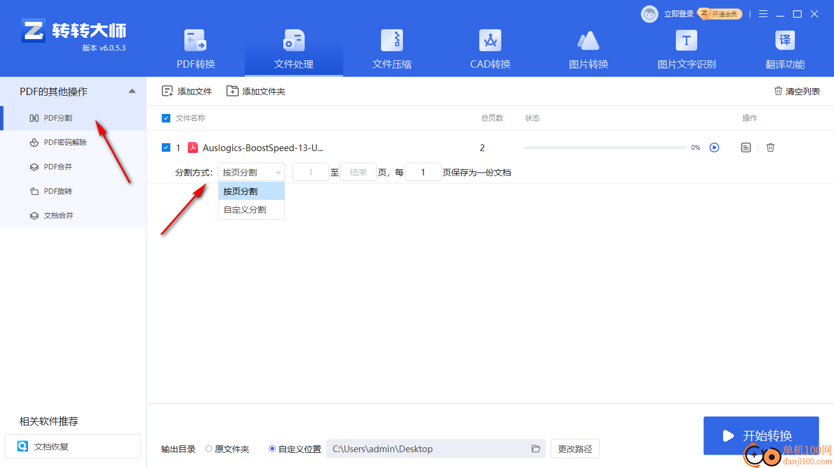Click the Auslogics-BoostSpeed-13-U... file name
The height and width of the screenshot is (468, 834).
click(x=263, y=147)
